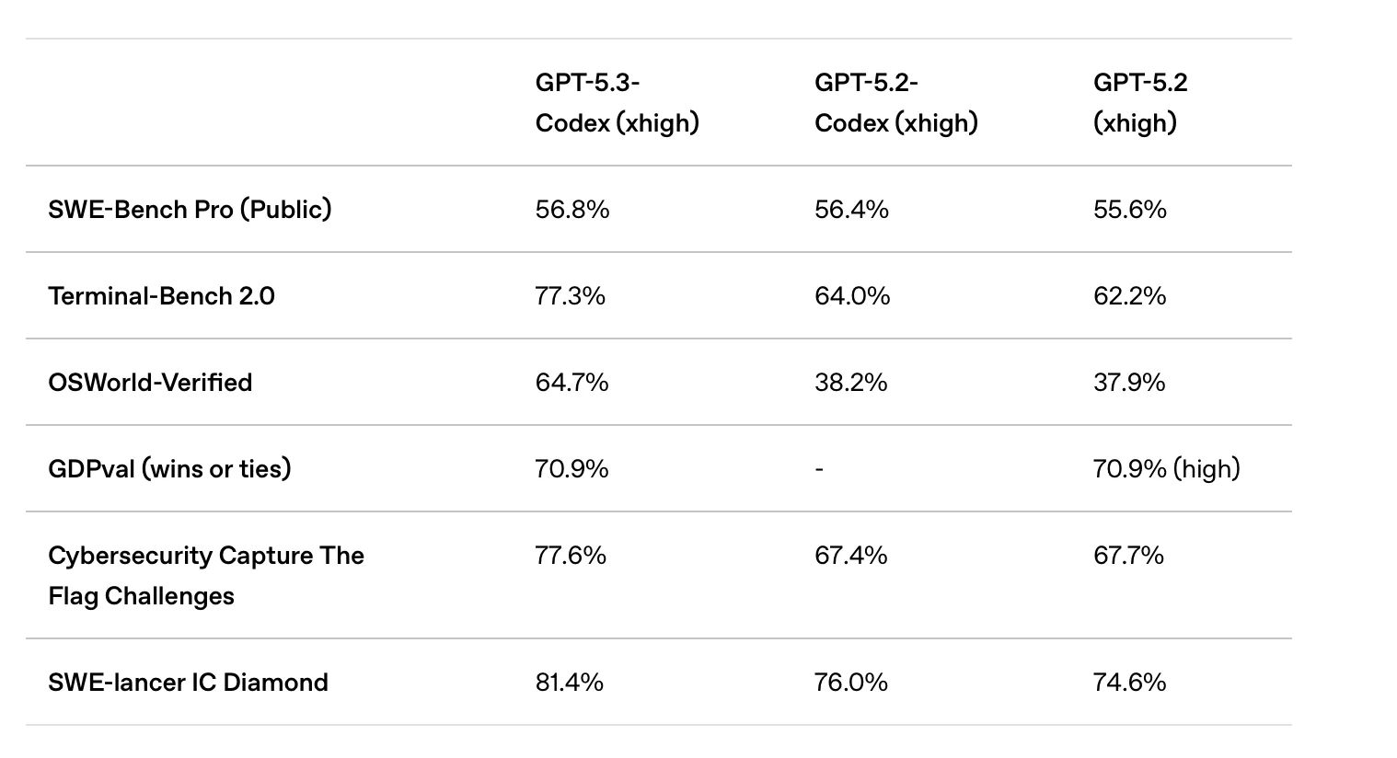Select the SWE-Bench Pro (Public) row label

190,210
